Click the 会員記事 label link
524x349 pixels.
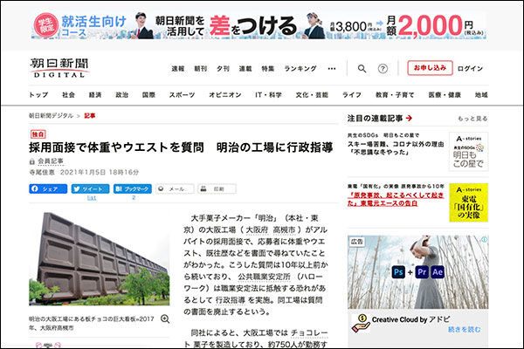[x=51, y=161]
